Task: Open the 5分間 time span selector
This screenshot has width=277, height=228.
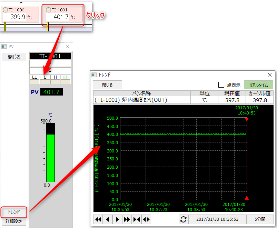Action: pyautogui.click(x=260, y=219)
